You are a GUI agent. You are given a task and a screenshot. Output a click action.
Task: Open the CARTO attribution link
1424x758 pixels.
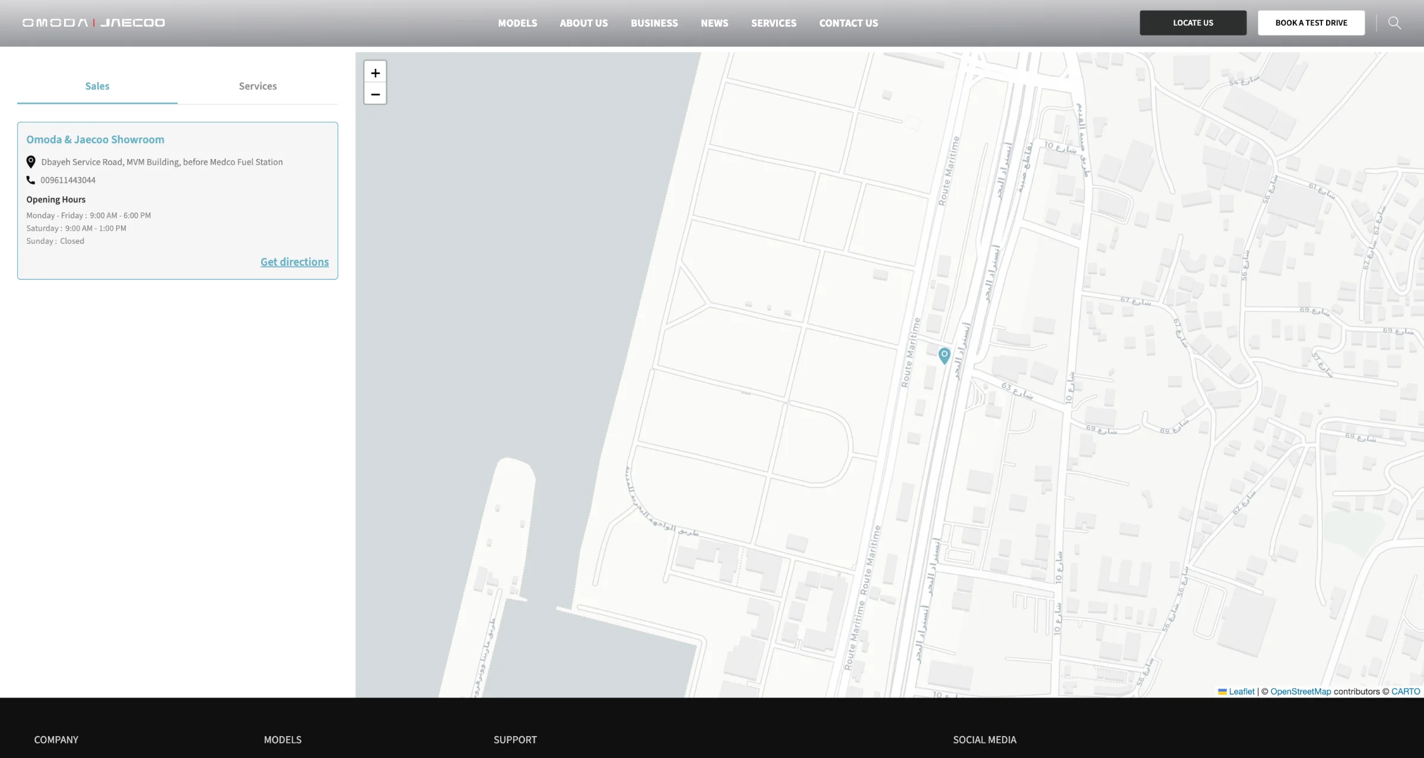click(x=1406, y=692)
